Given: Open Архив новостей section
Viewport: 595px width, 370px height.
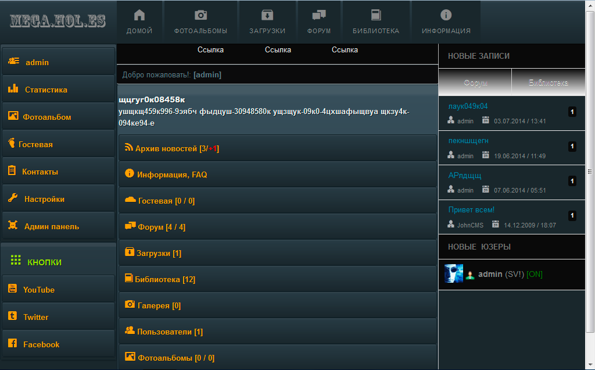Looking at the screenshot, I should point(166,149).
